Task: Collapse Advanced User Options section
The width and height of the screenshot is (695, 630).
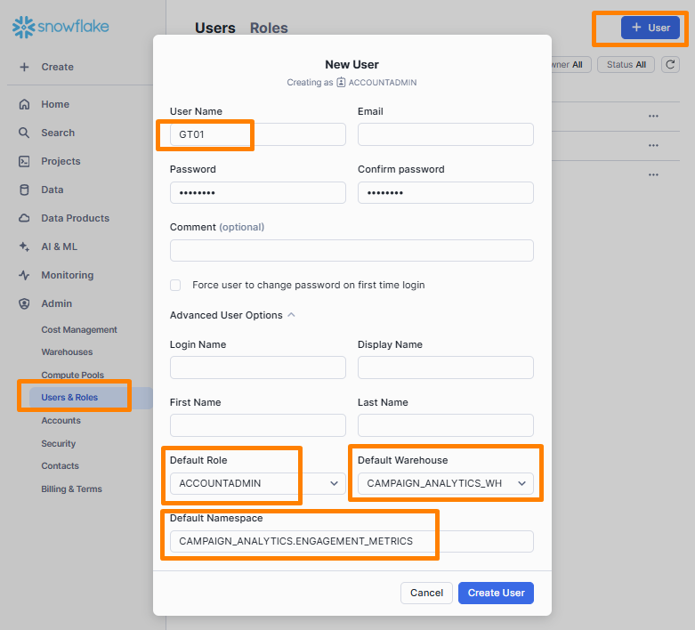Action: coord(232,315)
